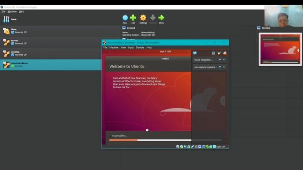The height and width of the screenshot is (170, 303).
Task: Click the USB pen status bar icon
Action: [x=193, y=146]
